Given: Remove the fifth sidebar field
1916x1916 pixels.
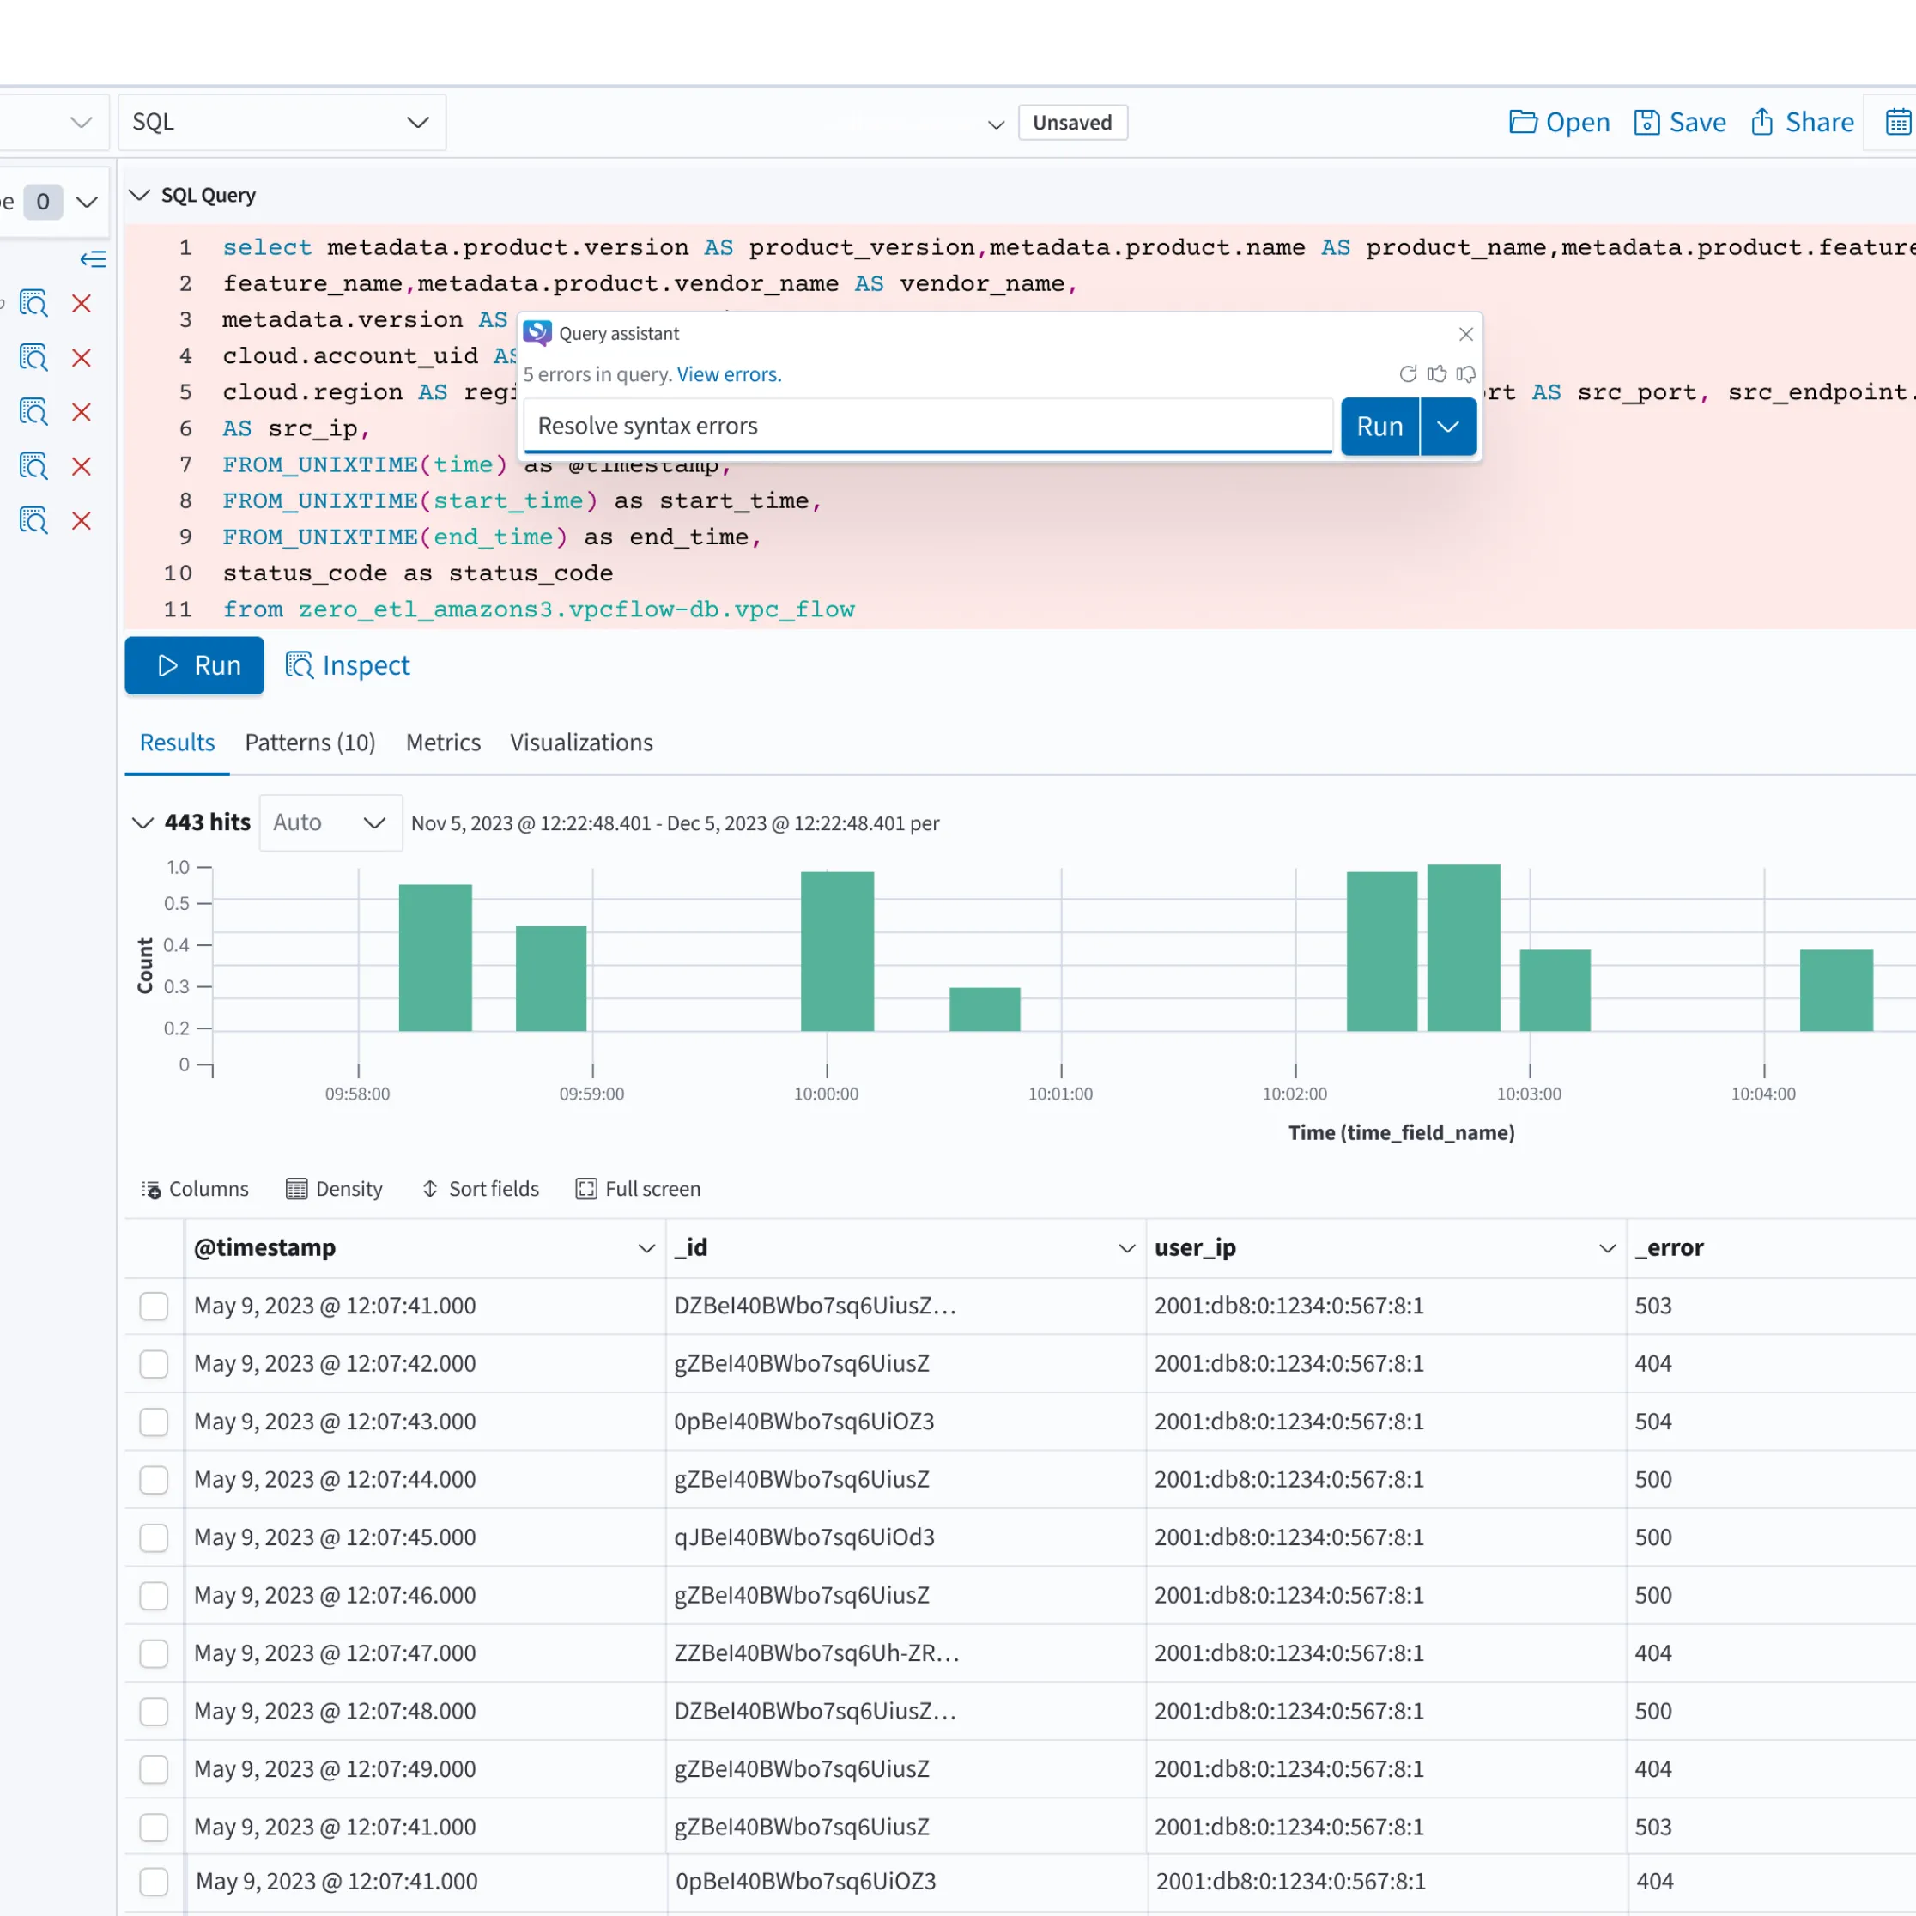Looking at the screenshot, I should point(82,521).
